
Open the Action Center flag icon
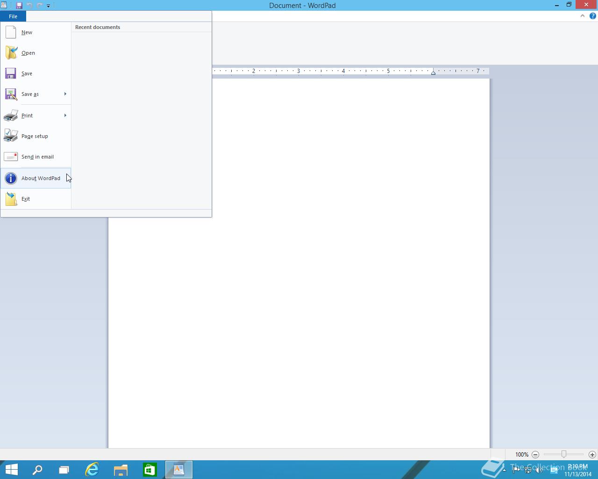click(x=516, y=470)
